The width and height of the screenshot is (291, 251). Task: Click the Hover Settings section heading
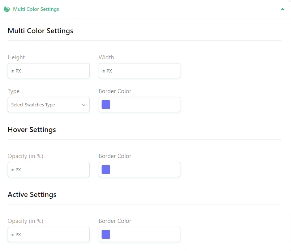[32, 129]
